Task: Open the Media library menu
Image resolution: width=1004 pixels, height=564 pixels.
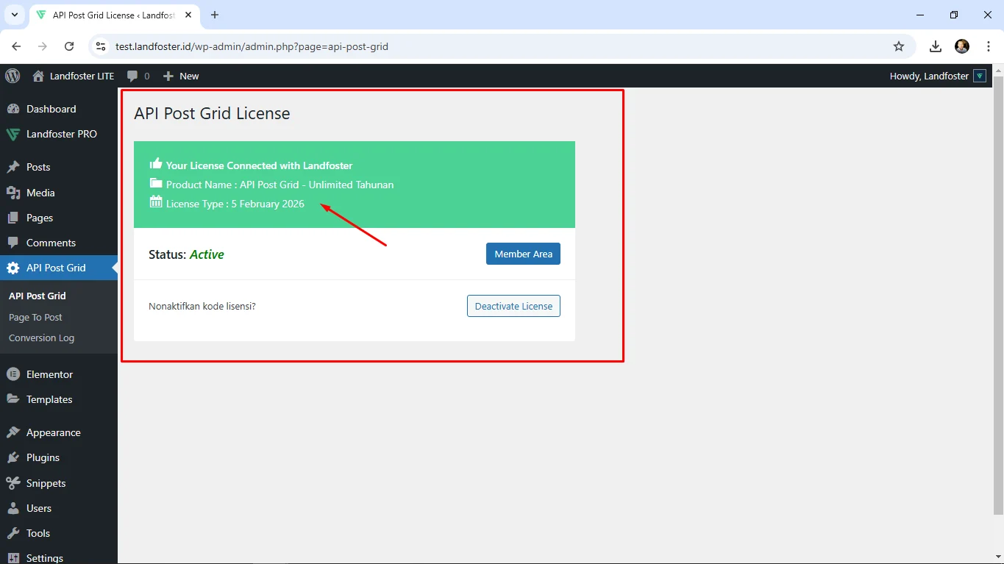Action: pos(59,193)
